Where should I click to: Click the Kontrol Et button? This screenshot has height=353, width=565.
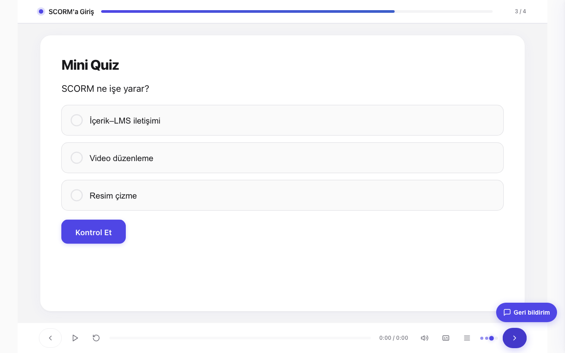[94, 232]
